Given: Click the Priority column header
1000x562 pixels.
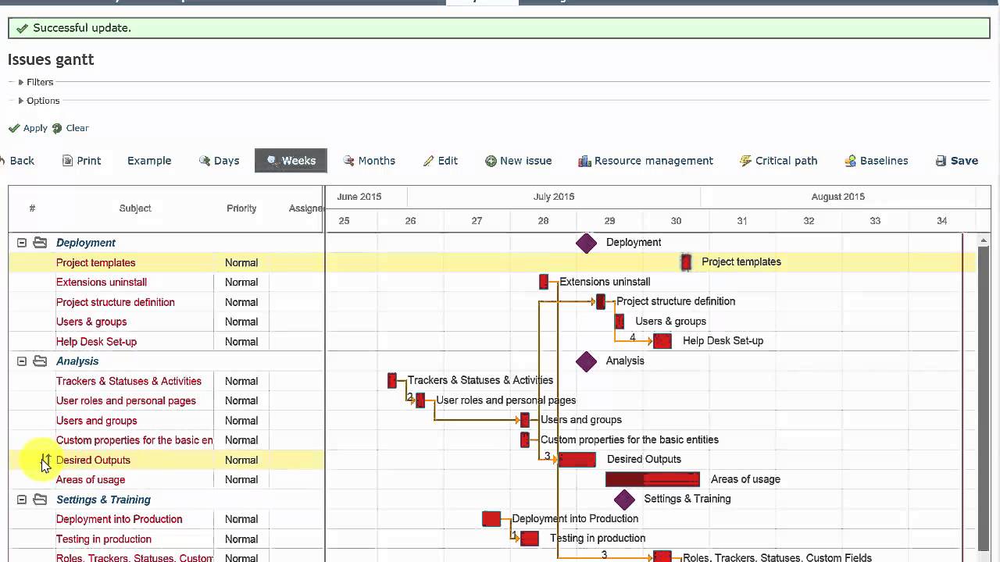Looking at the screenshot, I should click(241, 208).
